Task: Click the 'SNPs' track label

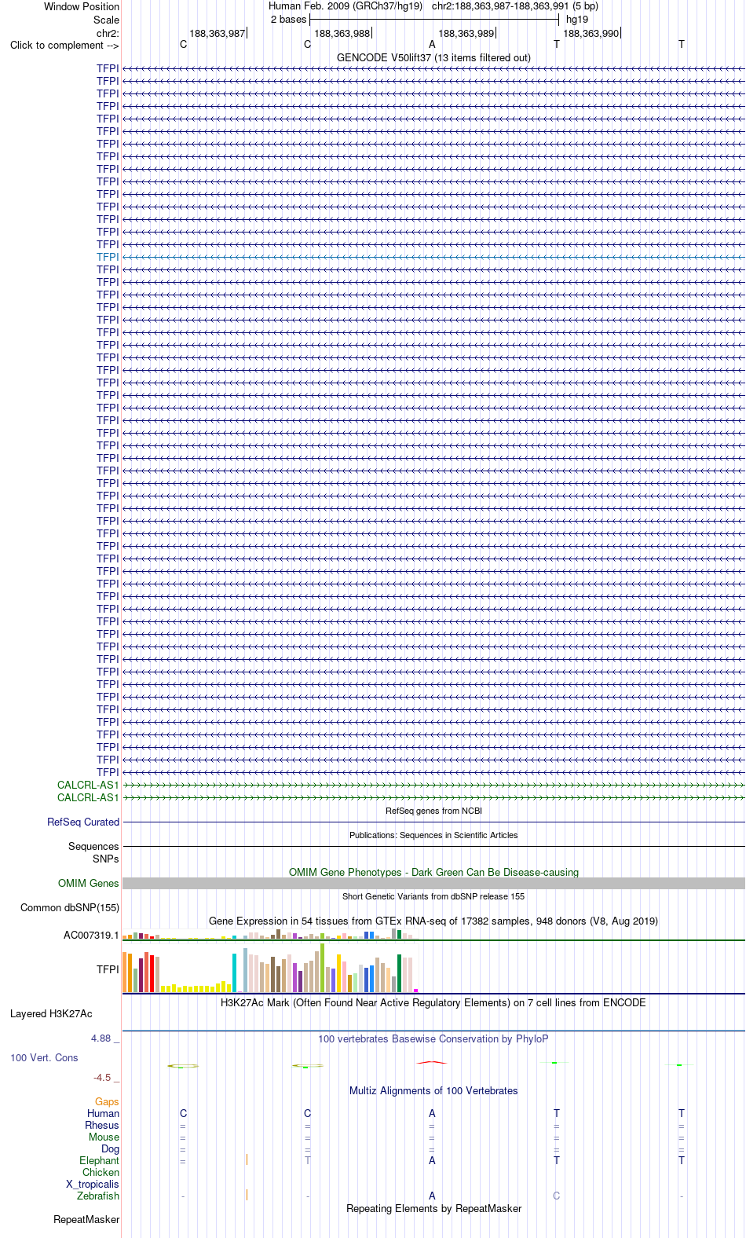Action: coord(105,859)
